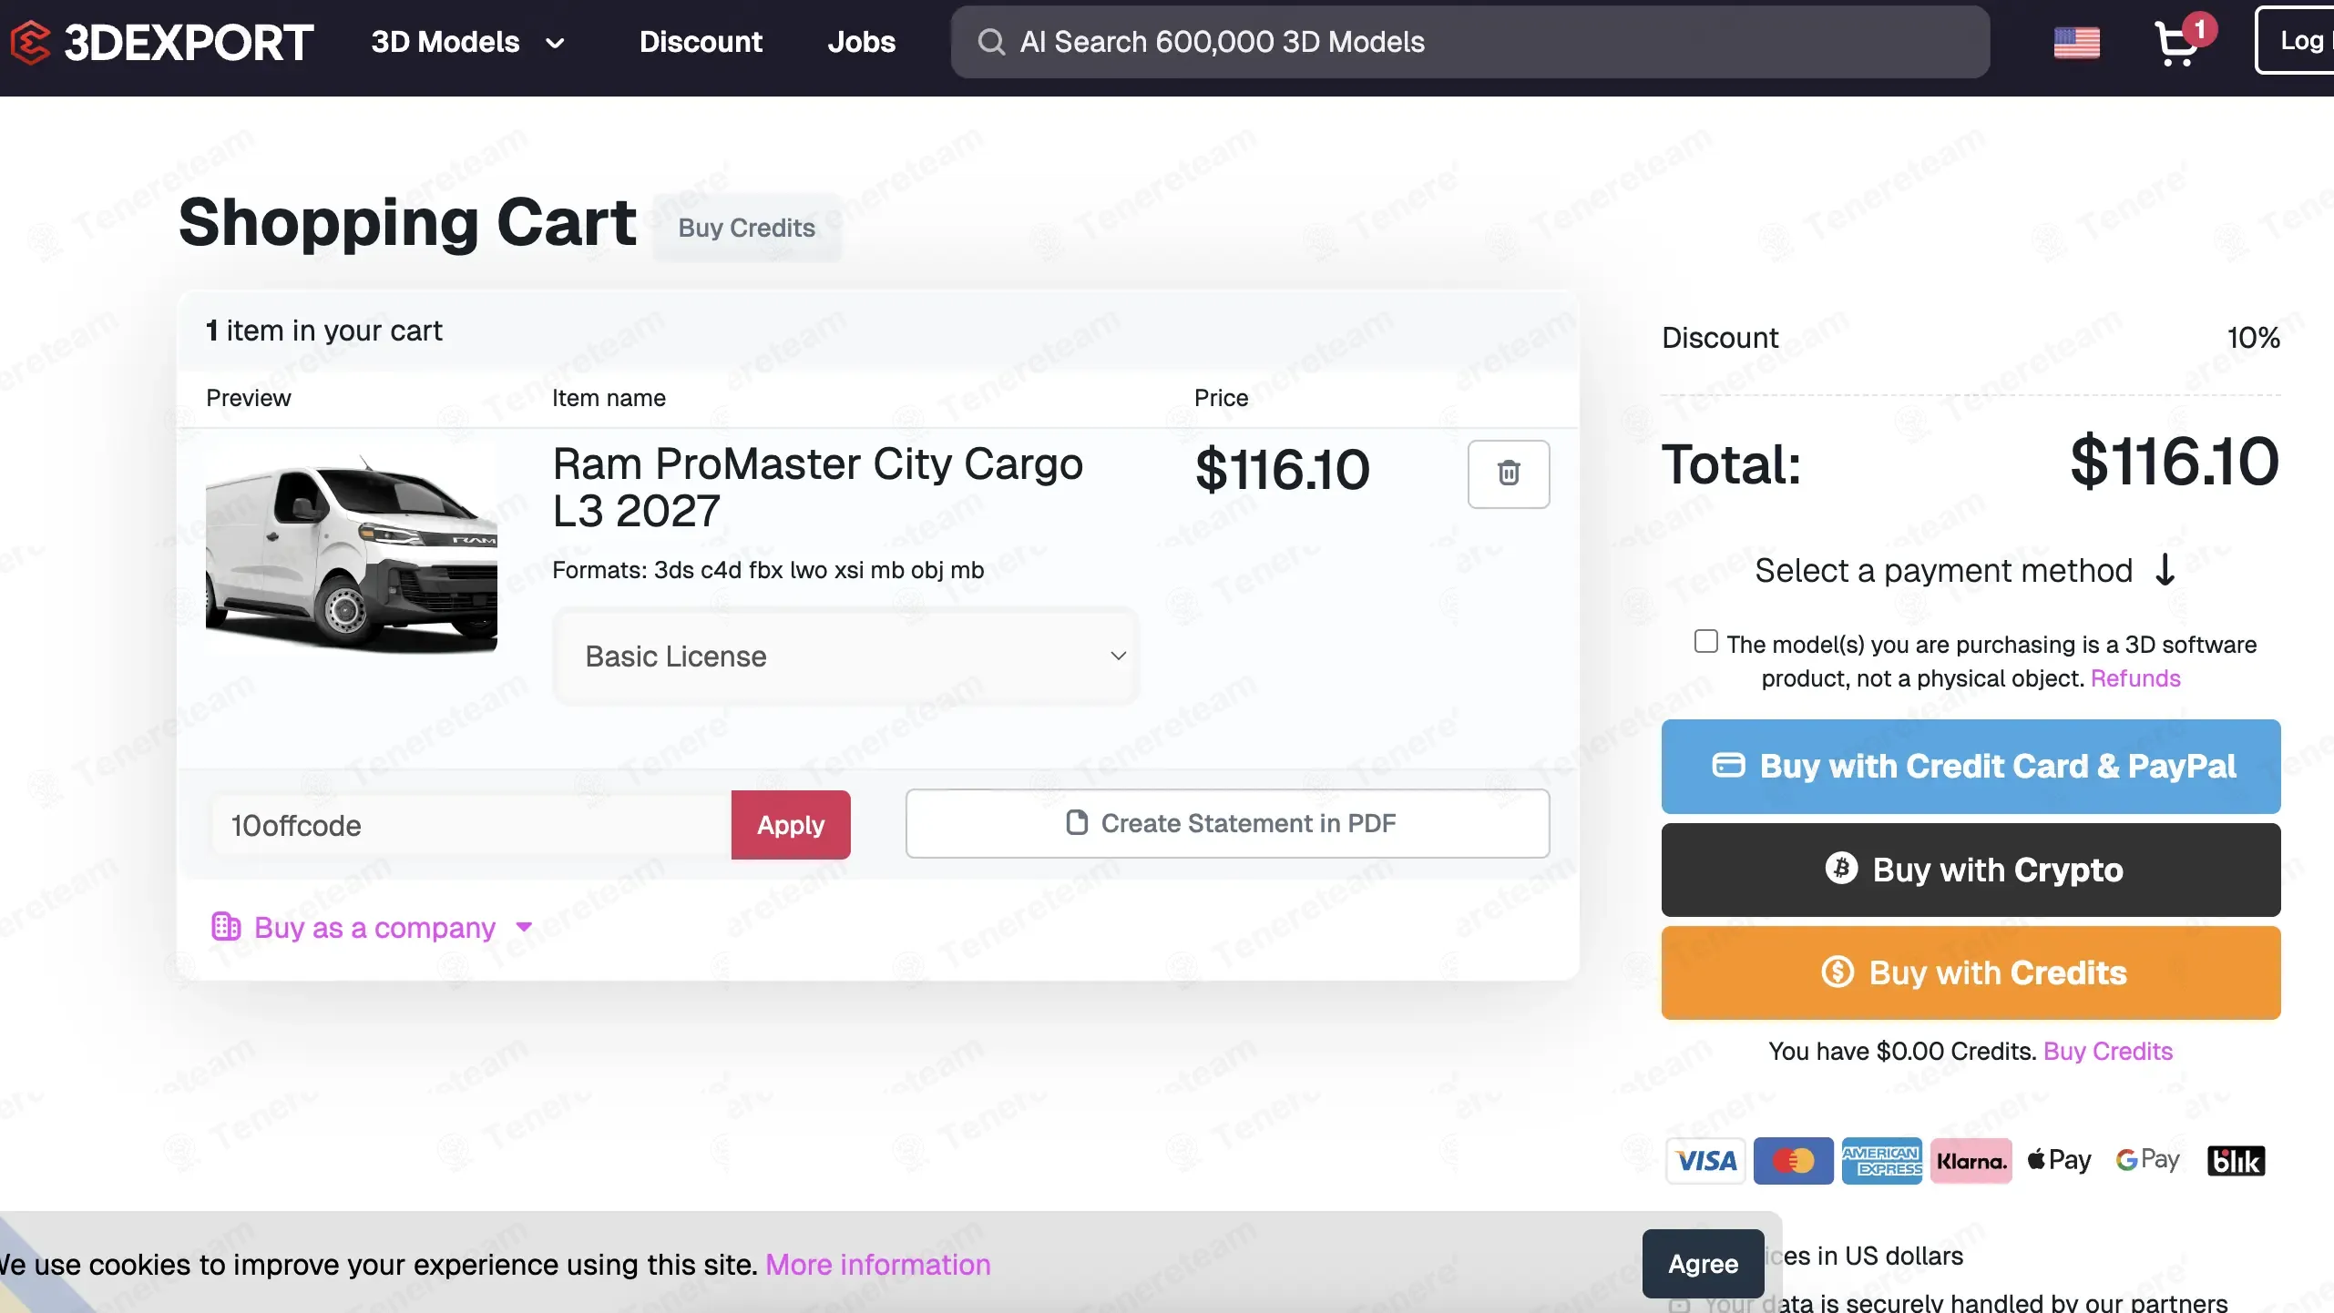Viewport: 2334px width, 1313px height.
Task: Open the Ram ProMaster City Cargo L3 2027 title
Action: [817, 487]
